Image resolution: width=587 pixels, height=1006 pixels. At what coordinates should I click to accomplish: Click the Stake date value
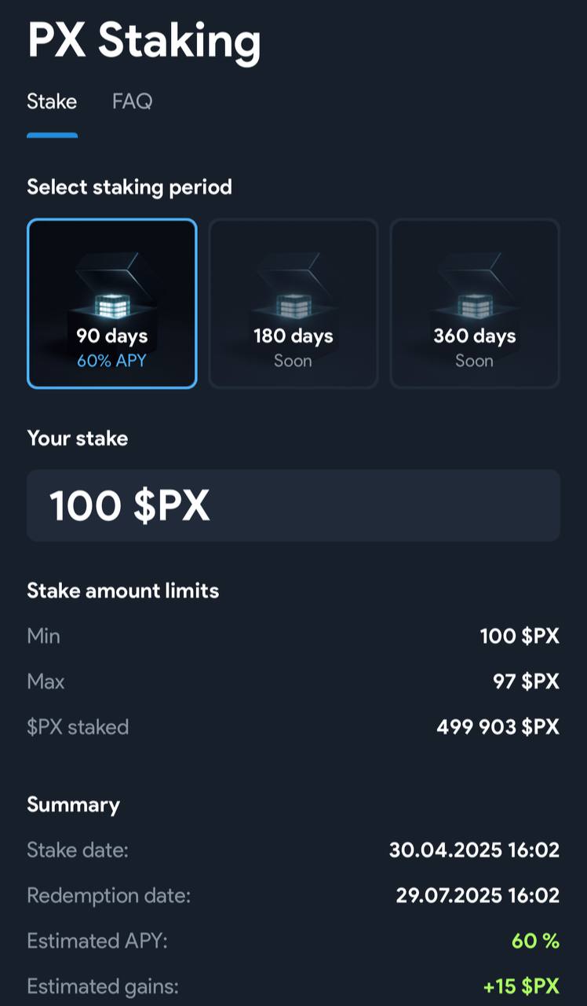(x=475, y=850)
